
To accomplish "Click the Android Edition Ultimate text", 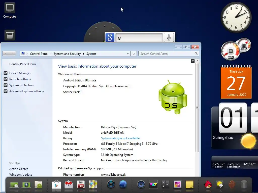I will 80,80.
